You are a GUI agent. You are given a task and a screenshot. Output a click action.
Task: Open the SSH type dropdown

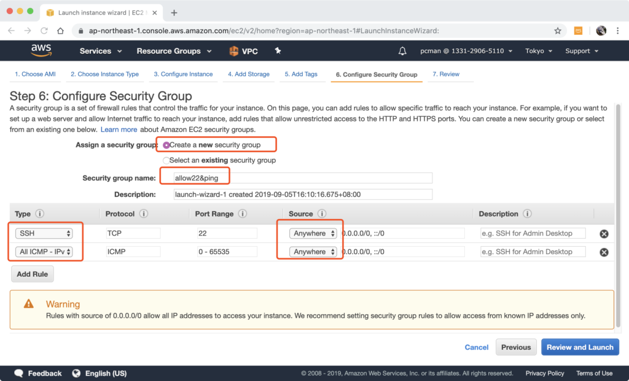[x=44, y=233]
